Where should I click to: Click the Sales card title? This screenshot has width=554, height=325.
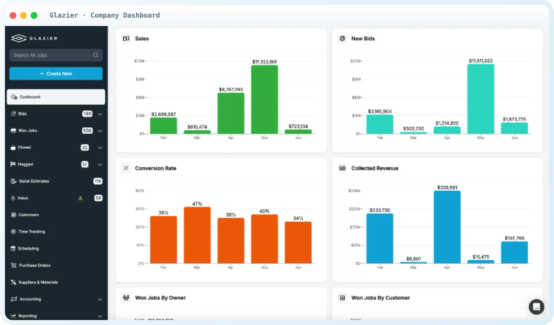click(142, 39)
